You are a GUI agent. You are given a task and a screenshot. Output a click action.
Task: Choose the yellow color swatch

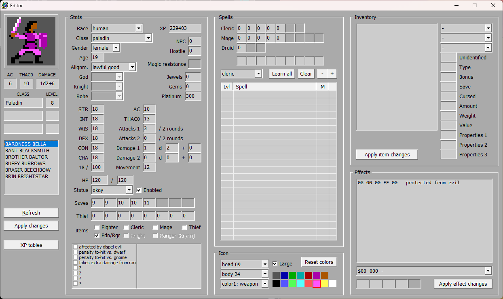(325, 284)
